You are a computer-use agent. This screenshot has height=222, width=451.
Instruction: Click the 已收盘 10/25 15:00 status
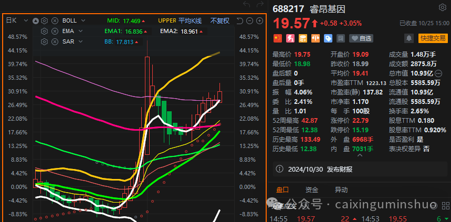click(423, 24)
